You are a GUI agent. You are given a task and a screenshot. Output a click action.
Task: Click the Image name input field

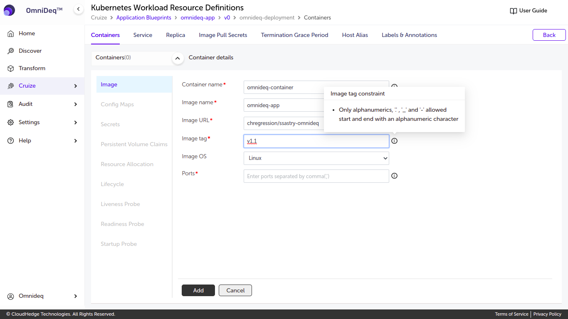click(316, 105)
